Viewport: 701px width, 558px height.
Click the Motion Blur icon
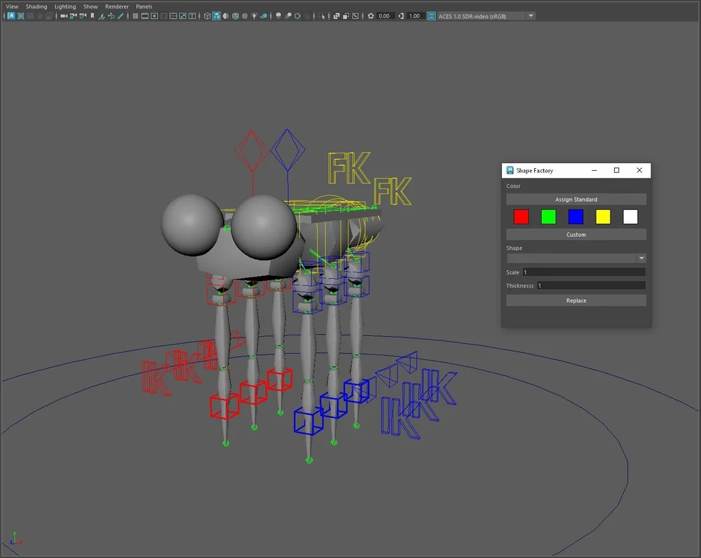coord(288,16)
